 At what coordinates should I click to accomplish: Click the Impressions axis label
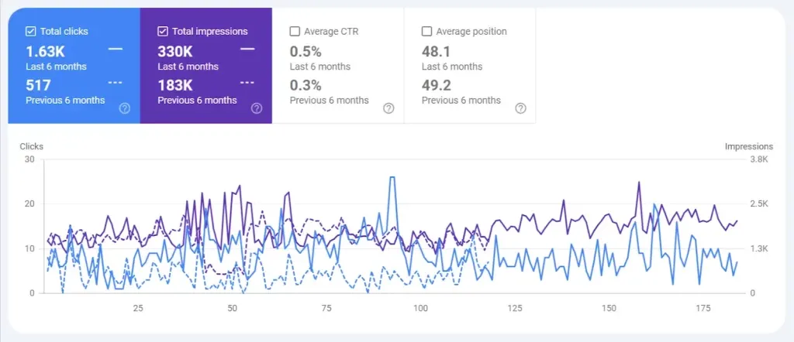(748, 145)
